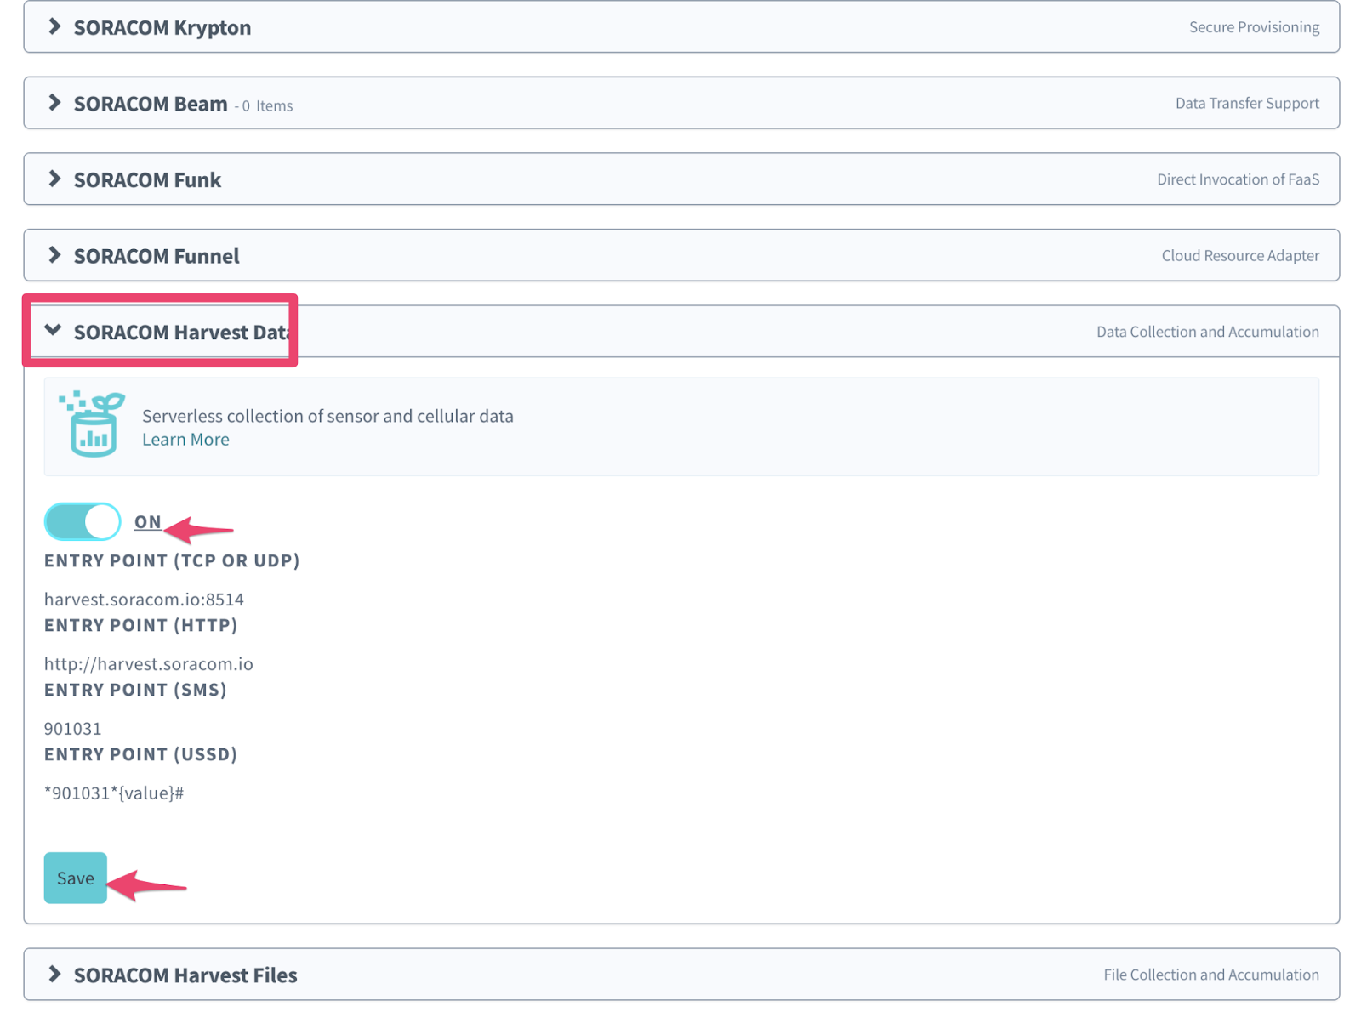The image size is (1361, 1012).
Task: Click the ON label beside the switch
Action: point(147,521)
